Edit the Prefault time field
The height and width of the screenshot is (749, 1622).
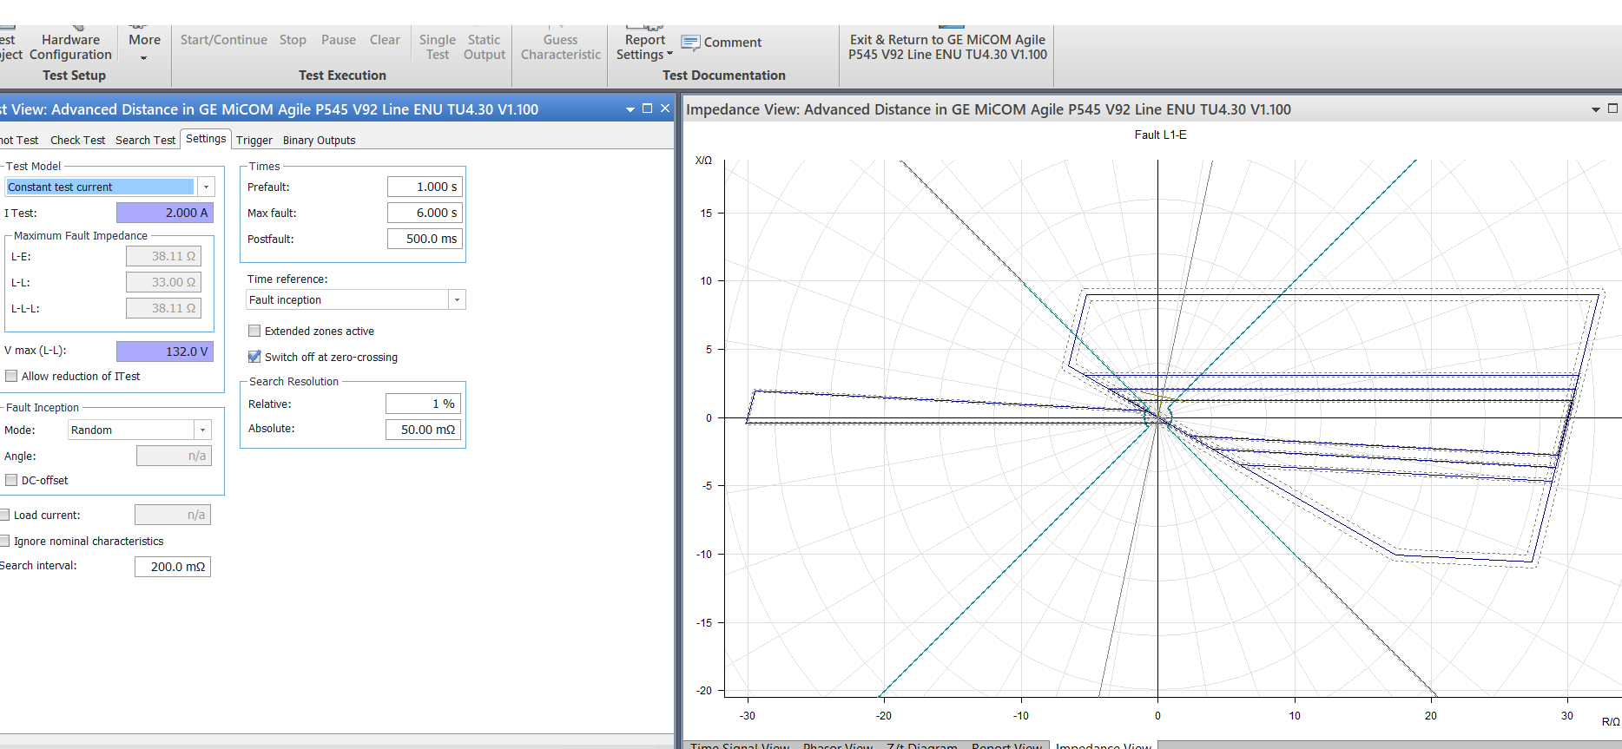425,187
